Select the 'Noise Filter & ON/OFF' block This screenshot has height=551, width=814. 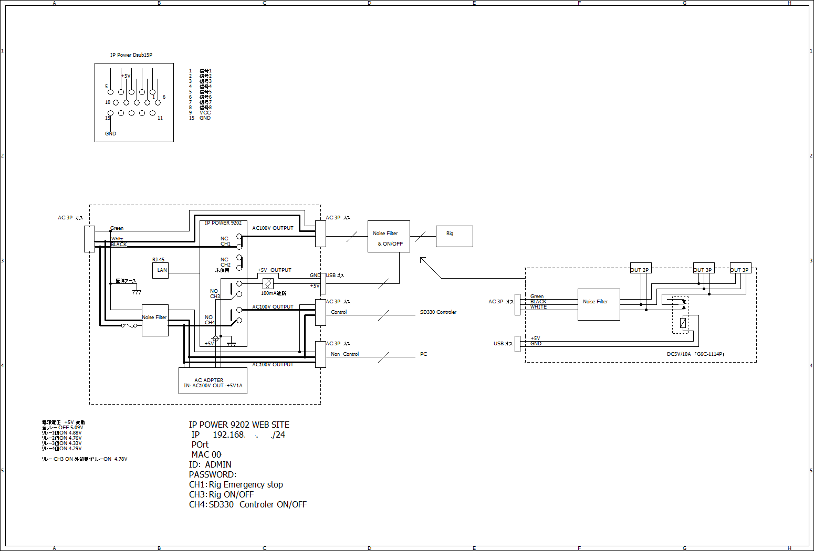coord(389,236)
